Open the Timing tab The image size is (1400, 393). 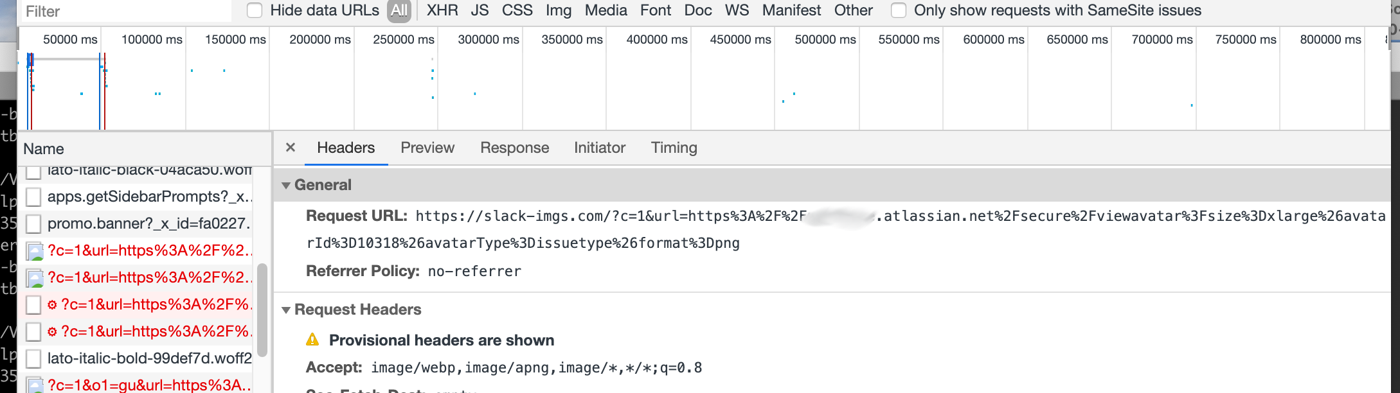click(673, 148)
